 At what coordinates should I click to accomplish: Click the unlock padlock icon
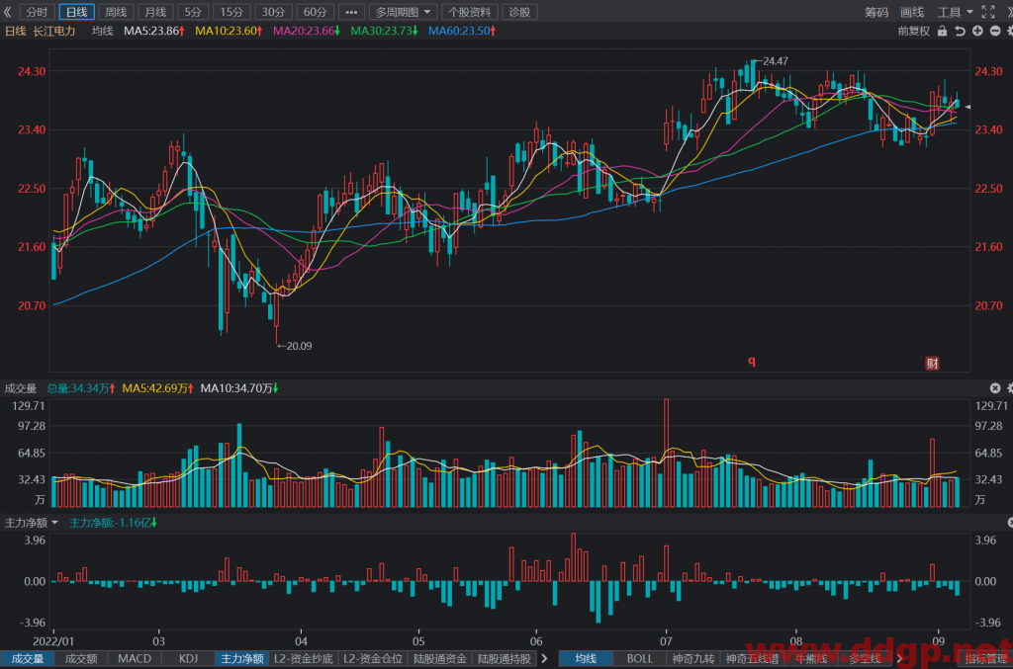click(942, 31)
